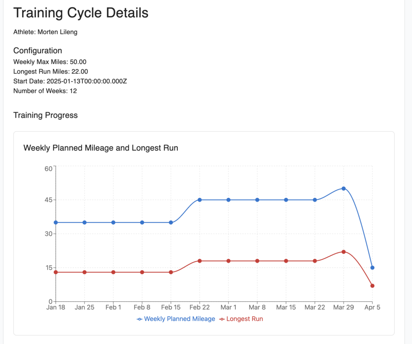This screenshot has width=412, height=344.
Task: Click the Mar 29 red longest run point
Action: tap(344, 252)
